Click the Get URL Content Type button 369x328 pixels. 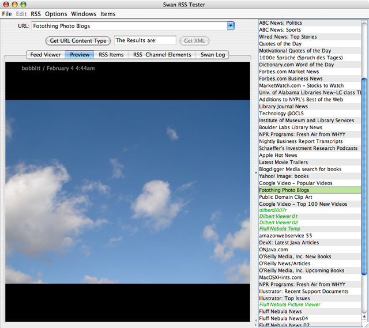(78, 41)
